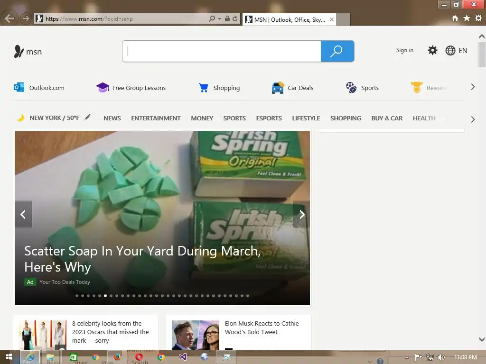Viewport: 486px width, 364px height.
Task: Open the HEALTH menu section
Action: (424, 118)
